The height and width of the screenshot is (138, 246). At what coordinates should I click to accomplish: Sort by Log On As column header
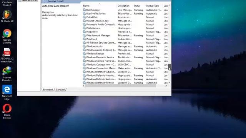pos(165,6)
